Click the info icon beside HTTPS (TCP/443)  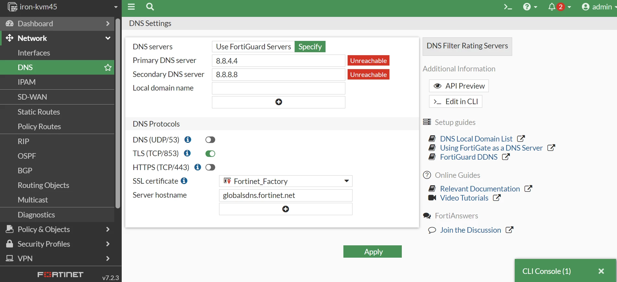[x=198, y=167]
